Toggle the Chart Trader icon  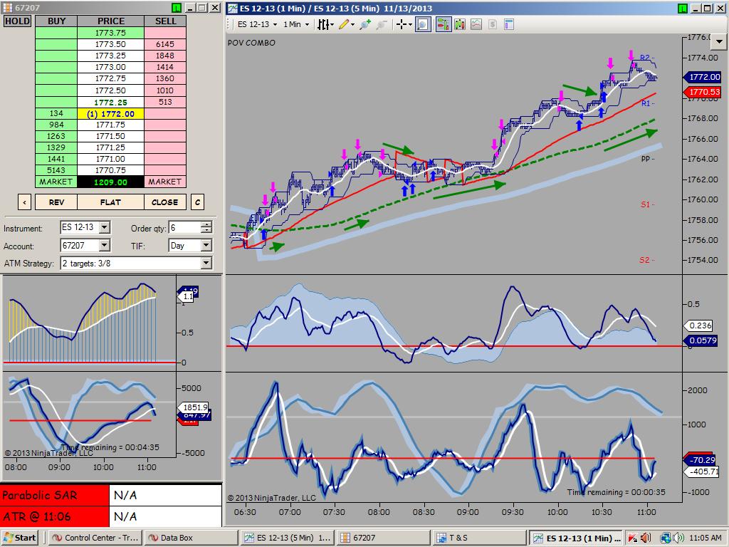(443, 25)
